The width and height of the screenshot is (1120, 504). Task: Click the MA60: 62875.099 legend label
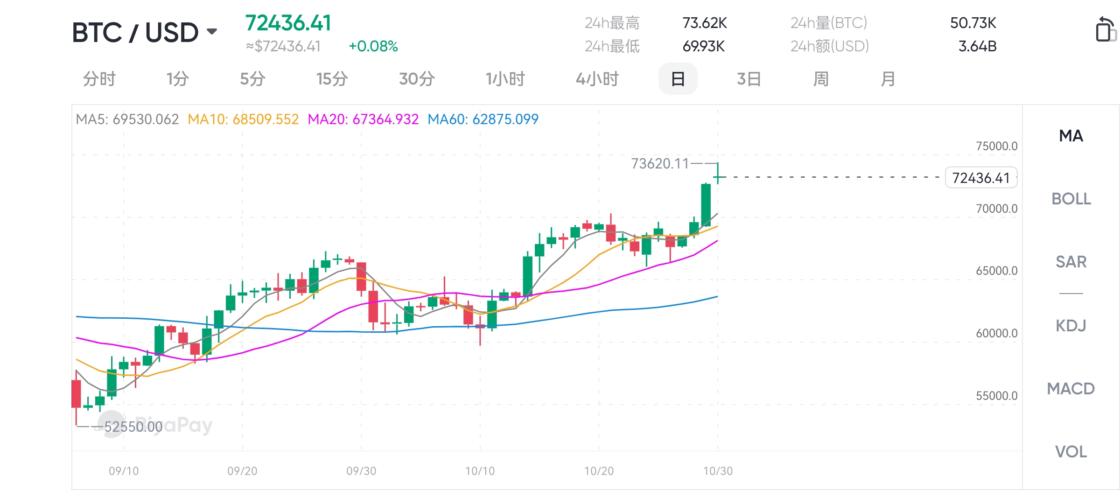click(483, 119)
